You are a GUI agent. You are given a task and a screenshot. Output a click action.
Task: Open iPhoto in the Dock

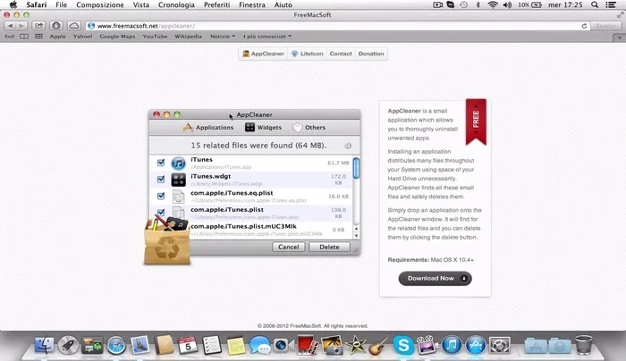click(x=332, y=345)
